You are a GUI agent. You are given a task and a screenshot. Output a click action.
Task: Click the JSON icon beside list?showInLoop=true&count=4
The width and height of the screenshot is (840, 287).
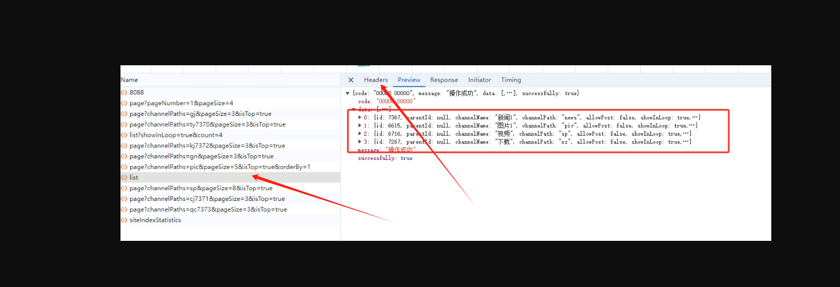[x=124, y=135]
